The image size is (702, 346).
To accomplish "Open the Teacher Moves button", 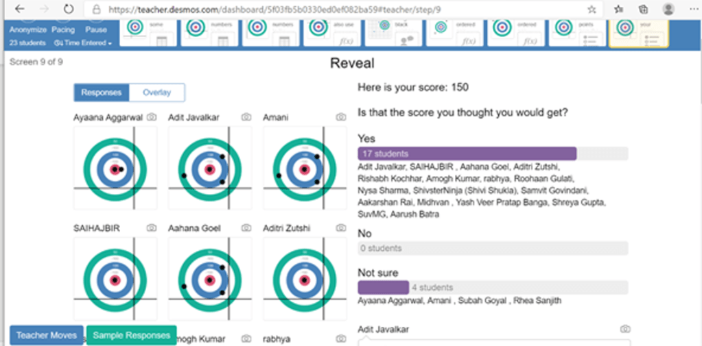I will [46, 335].
